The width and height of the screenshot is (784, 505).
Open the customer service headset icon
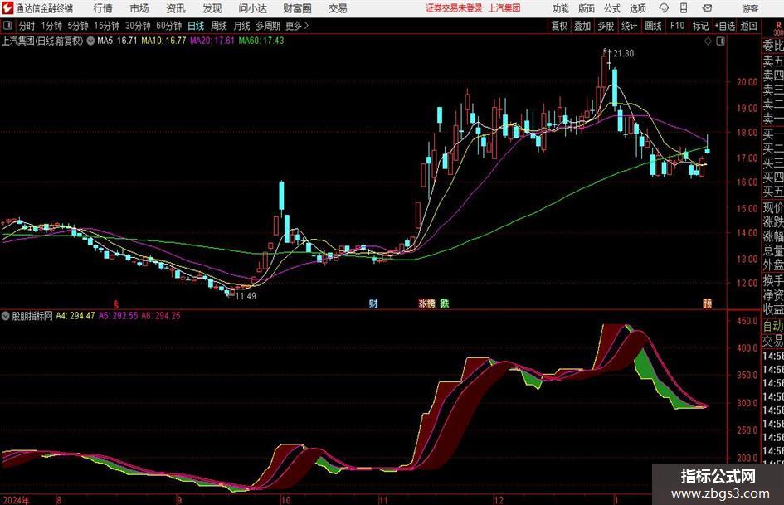click(664, 8)
